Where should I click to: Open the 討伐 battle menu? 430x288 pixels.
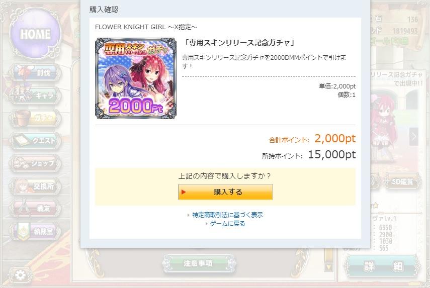(35, 72)
